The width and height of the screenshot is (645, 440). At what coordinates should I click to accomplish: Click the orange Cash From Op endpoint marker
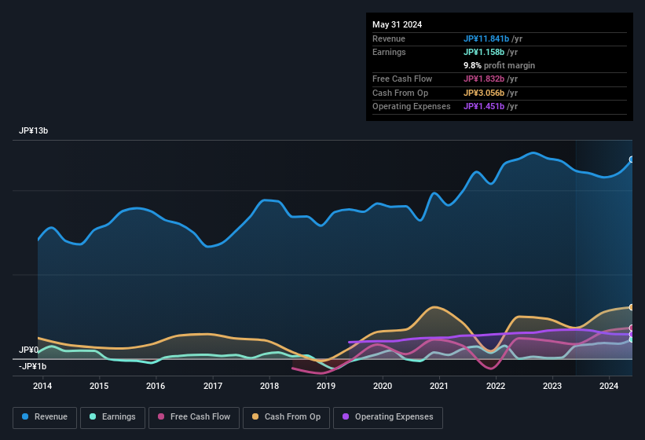[x=632, y=307]
